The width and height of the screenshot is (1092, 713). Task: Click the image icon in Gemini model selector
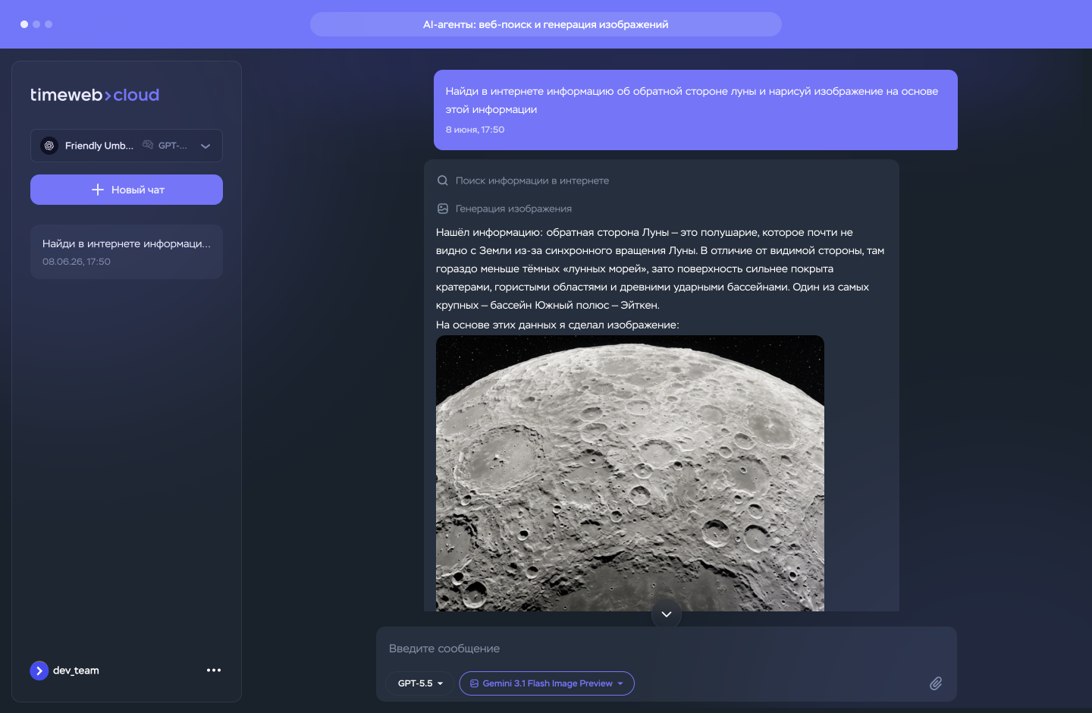475,683
